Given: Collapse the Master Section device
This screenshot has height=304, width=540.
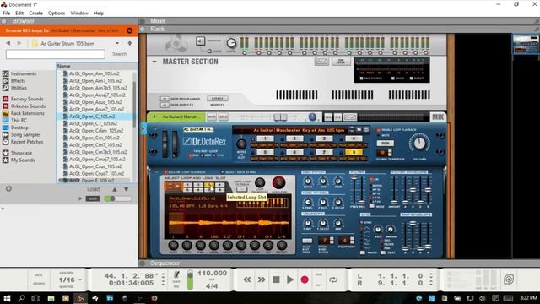Looking at the screenshot, I should coord(154,62).
